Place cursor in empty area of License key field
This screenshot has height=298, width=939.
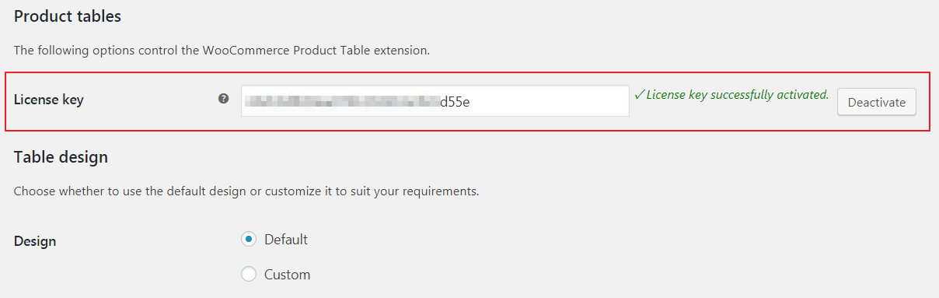pyautogui.click(x=548, y=101)
